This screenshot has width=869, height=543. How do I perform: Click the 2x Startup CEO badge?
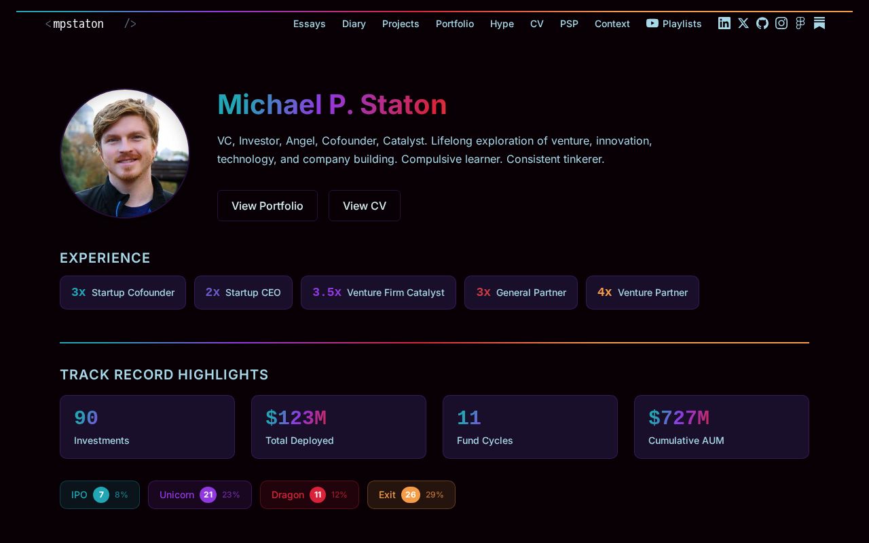point(243,293)
